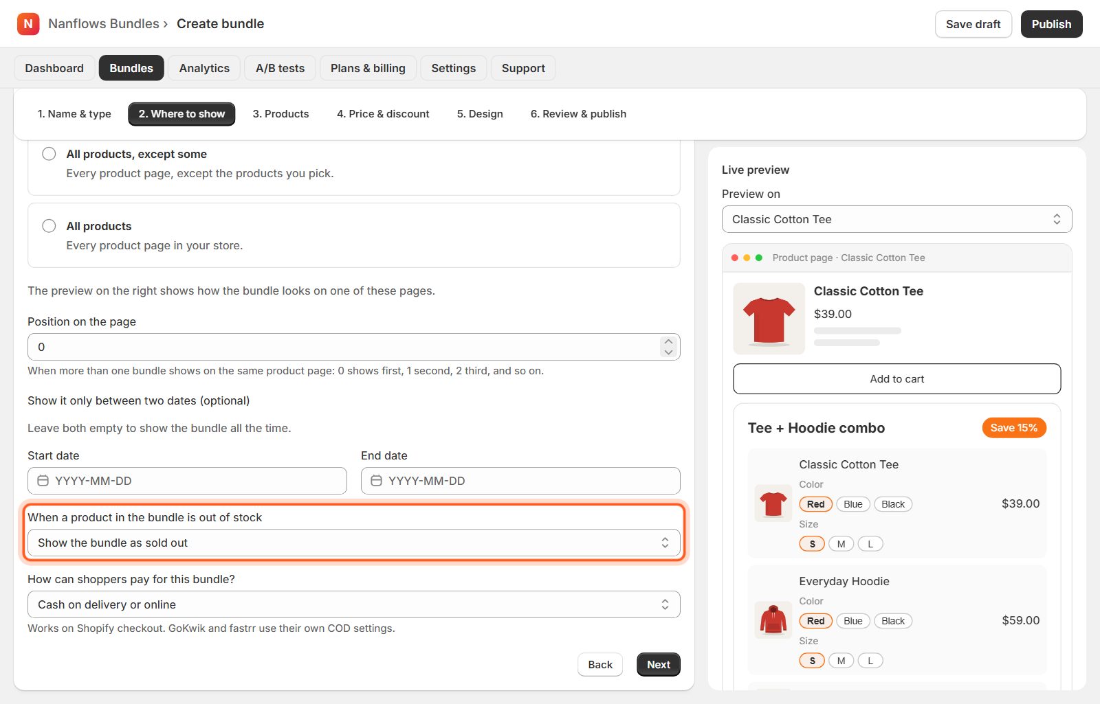Click the red t-shirt product image
This screenshot has width=1100, height=704.
click(769, 319)
